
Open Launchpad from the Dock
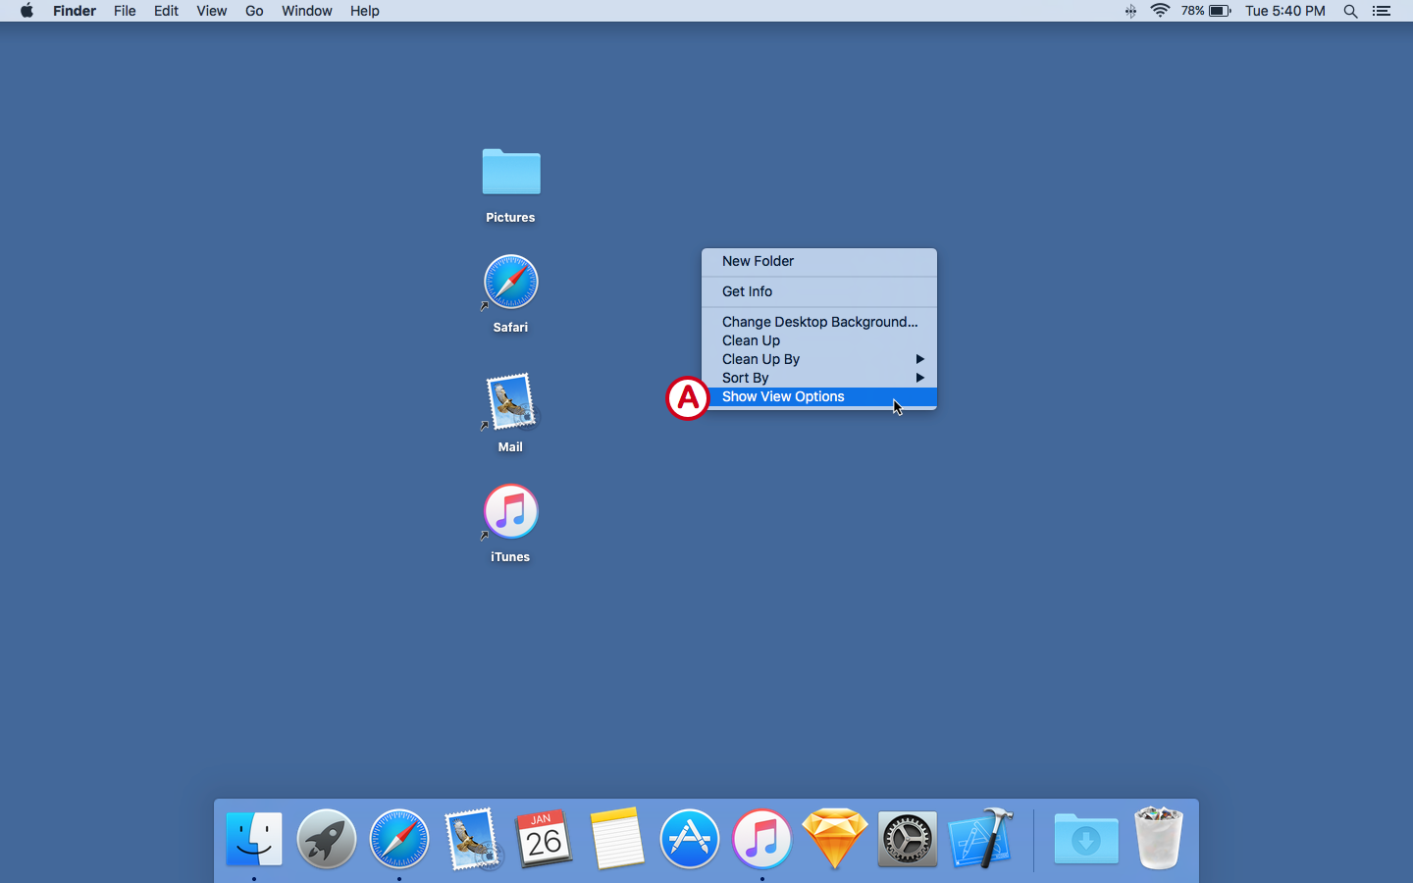tap(326, 839)
